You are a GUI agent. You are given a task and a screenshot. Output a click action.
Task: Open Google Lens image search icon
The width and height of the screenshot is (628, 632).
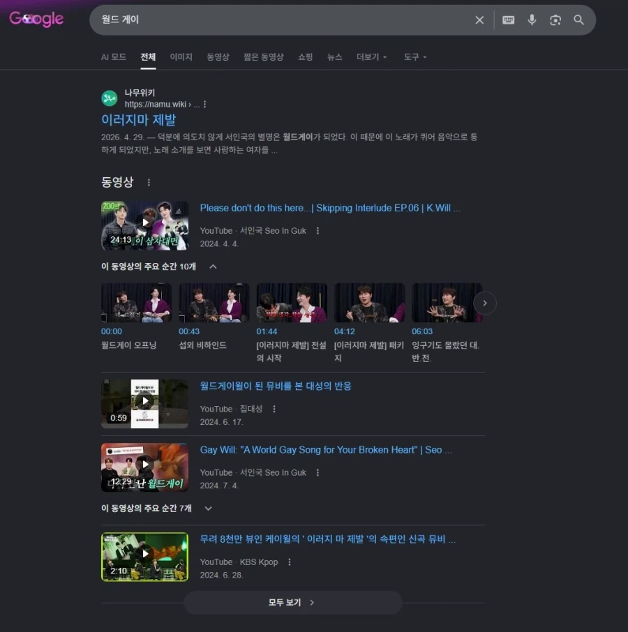click(x=555, y=20)
